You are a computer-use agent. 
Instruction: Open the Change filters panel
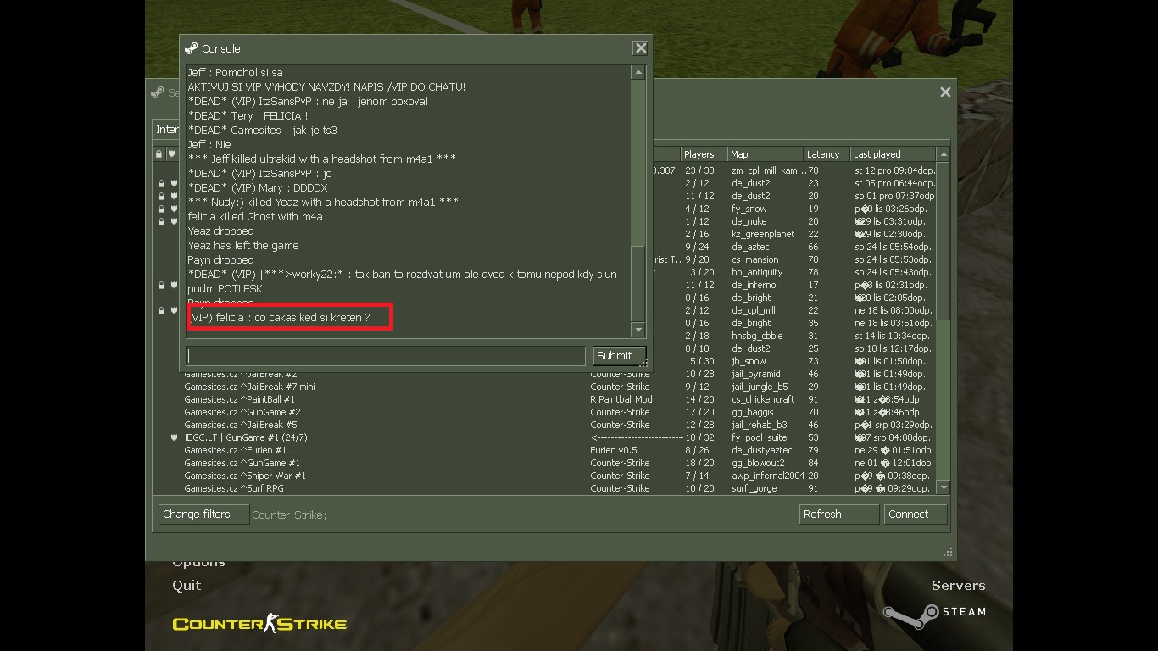pos(203,515)
